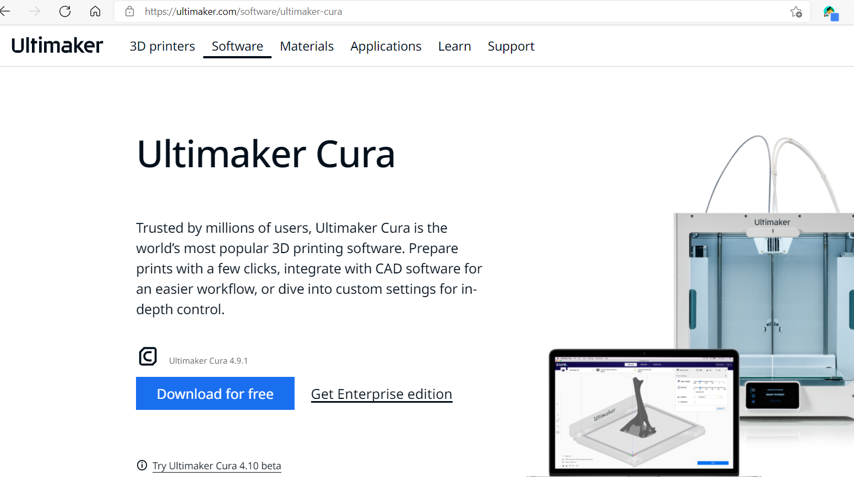
Task: Open the Applications menu
Action: tap(386, 46)
